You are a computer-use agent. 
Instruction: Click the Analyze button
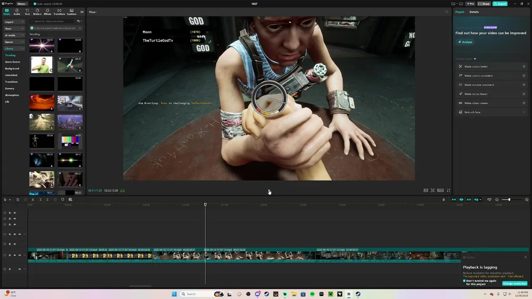coord(465,42)
